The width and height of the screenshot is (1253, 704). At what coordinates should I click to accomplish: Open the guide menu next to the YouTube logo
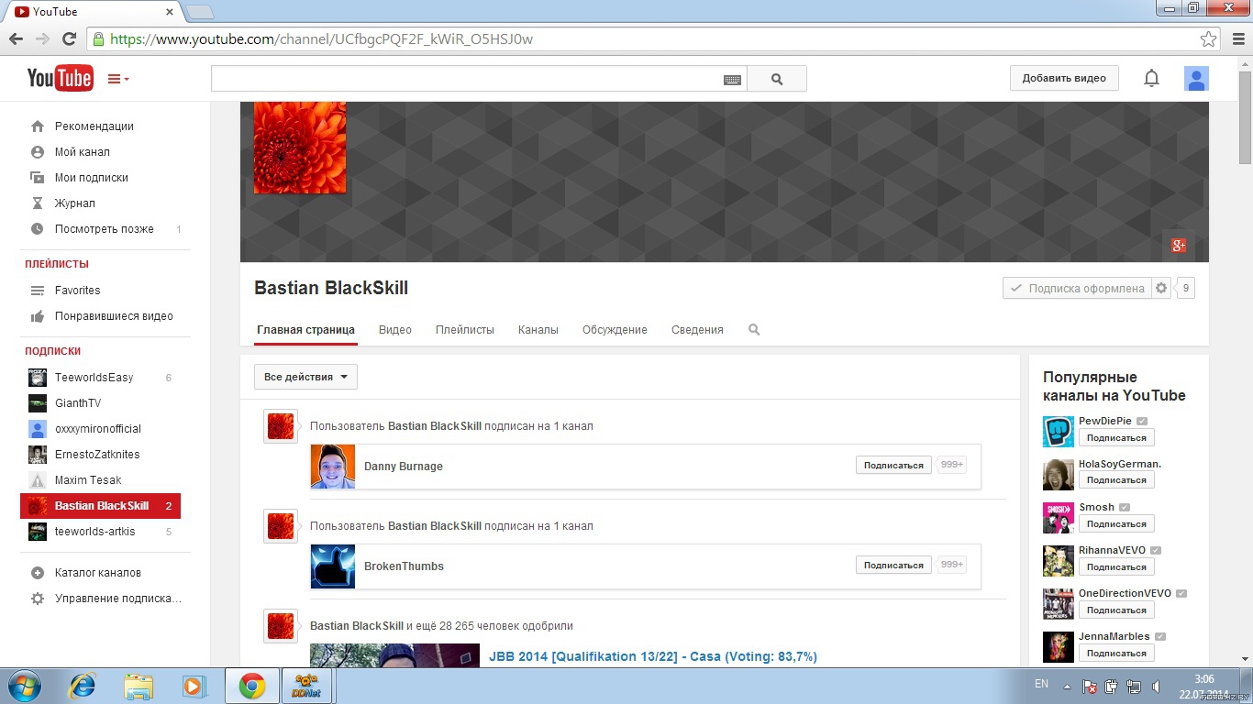118,79
